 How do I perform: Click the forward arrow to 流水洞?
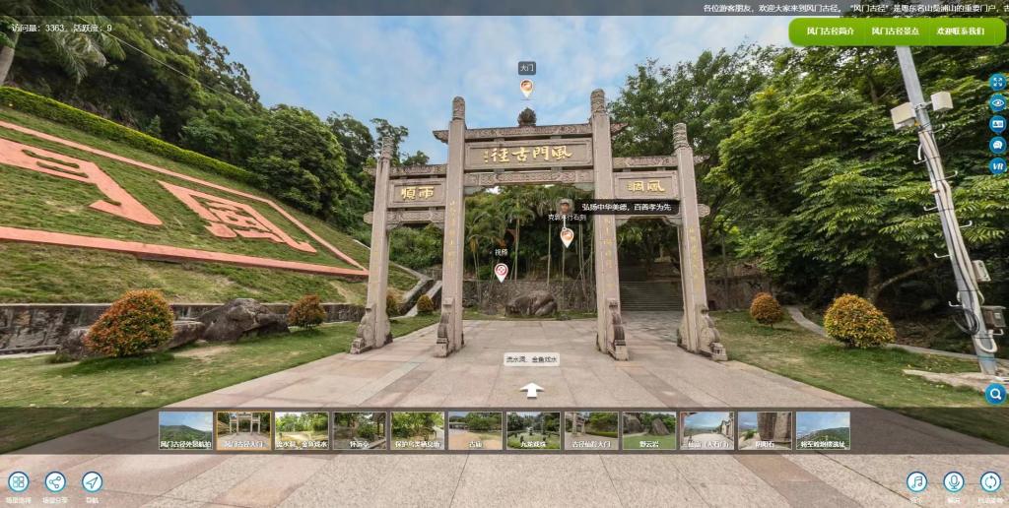tap(532, 390)
